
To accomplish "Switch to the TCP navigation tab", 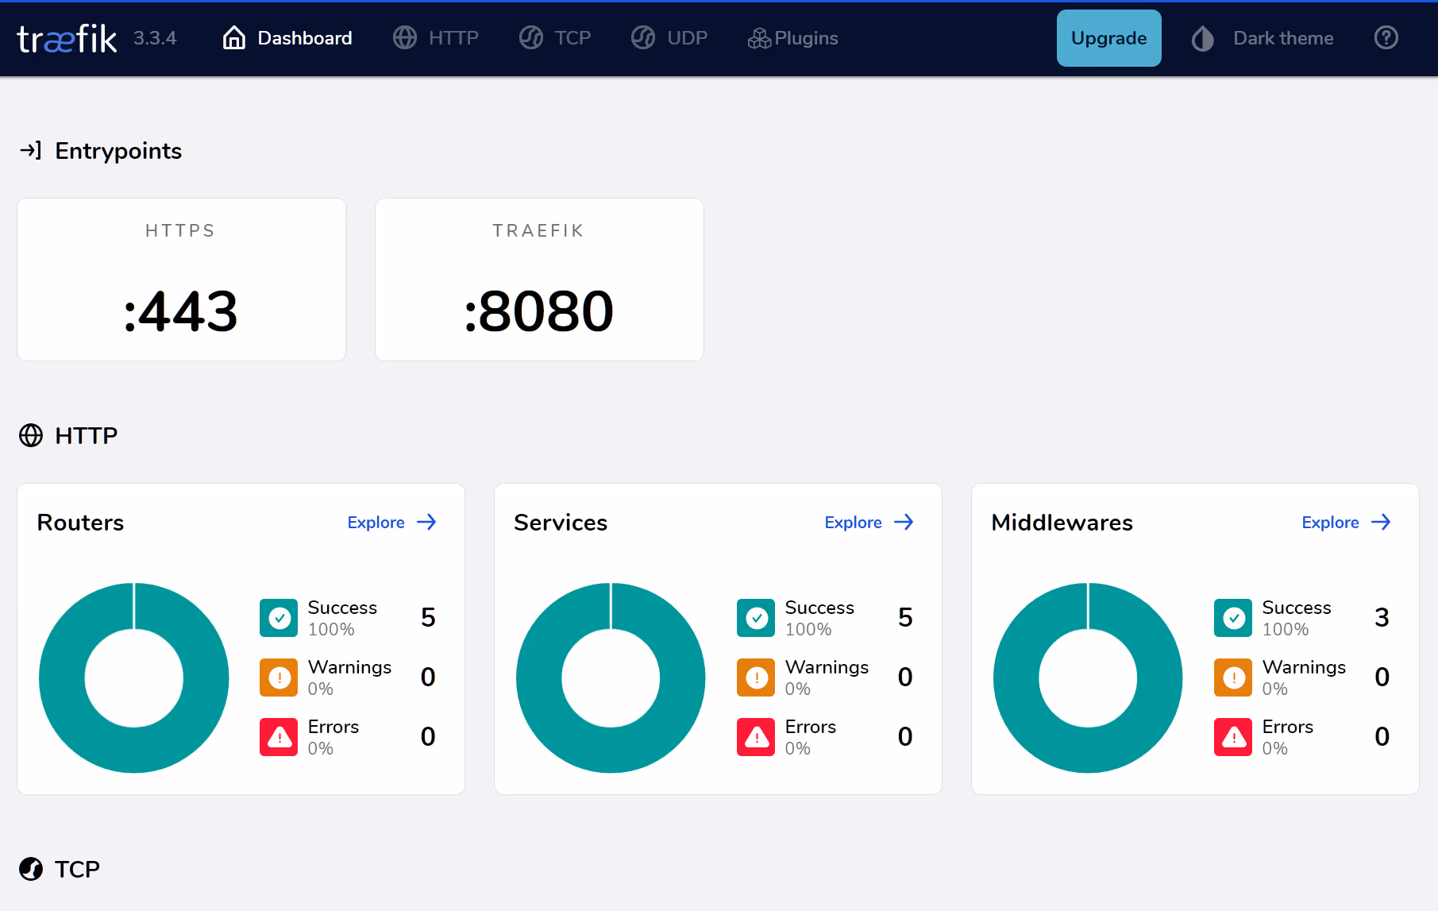I will 555,38.
